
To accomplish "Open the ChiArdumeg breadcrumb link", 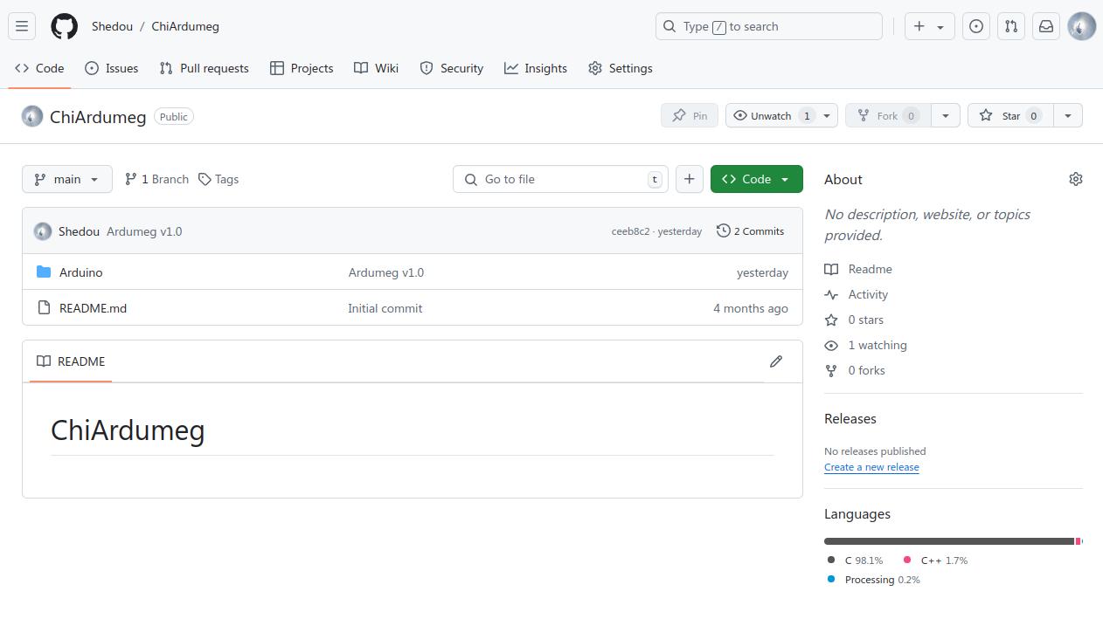I will [185, 26].
